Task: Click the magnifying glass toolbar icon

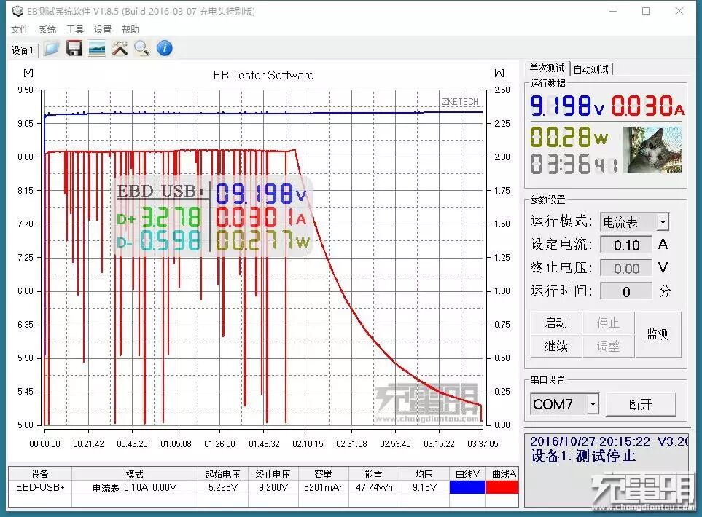Action: click(x=142, y=48)
